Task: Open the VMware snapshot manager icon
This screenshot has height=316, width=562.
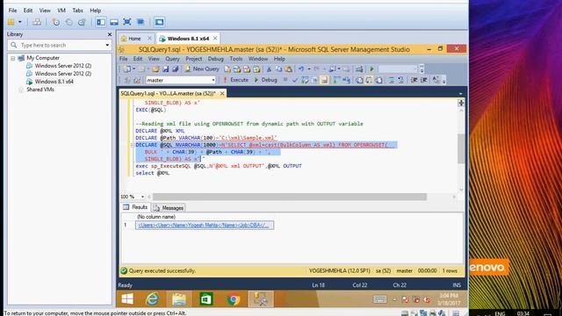Action: click(82, 22)
